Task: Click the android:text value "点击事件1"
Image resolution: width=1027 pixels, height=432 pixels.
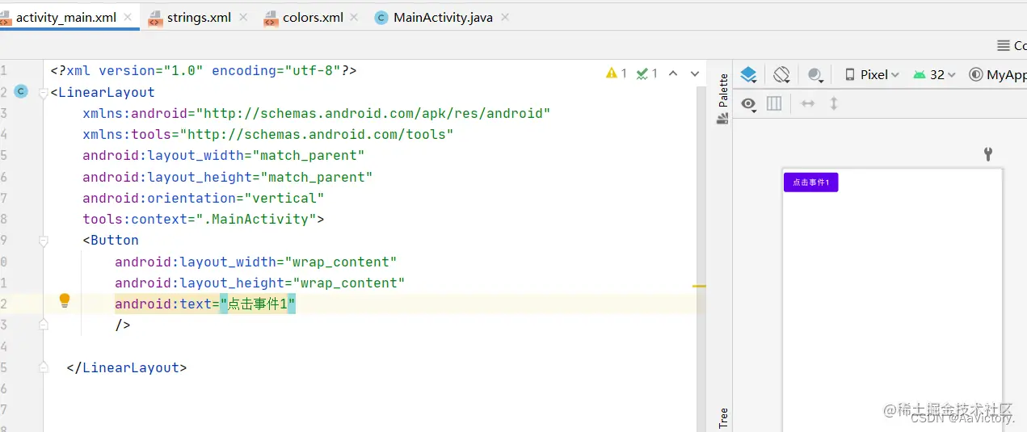Action: click(259, 304)
